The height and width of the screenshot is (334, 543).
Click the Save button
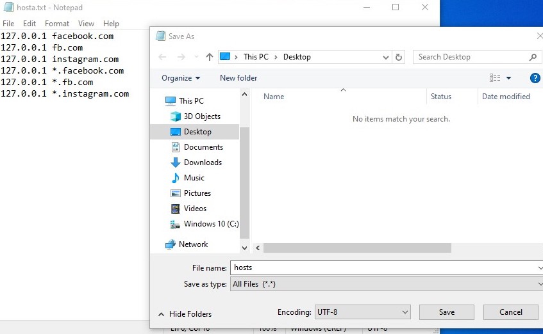[447, 312]
